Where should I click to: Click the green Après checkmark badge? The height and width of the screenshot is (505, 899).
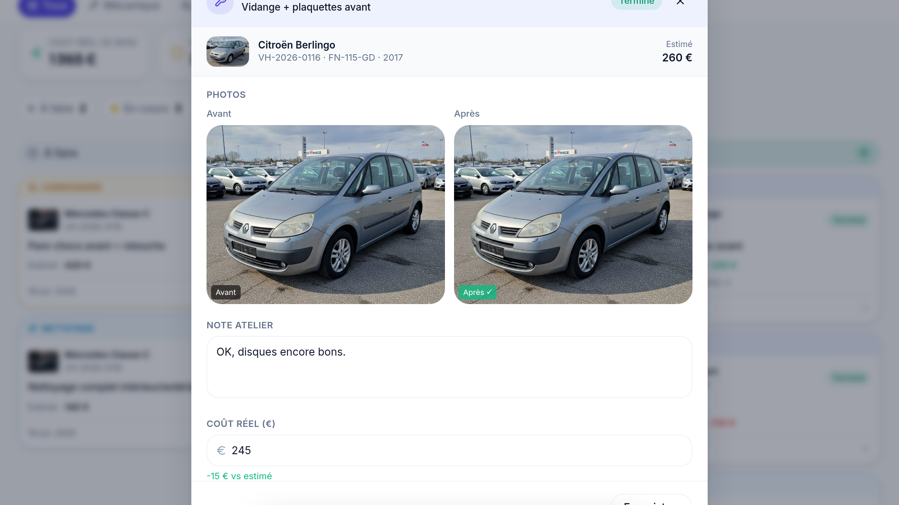(477, 292)
